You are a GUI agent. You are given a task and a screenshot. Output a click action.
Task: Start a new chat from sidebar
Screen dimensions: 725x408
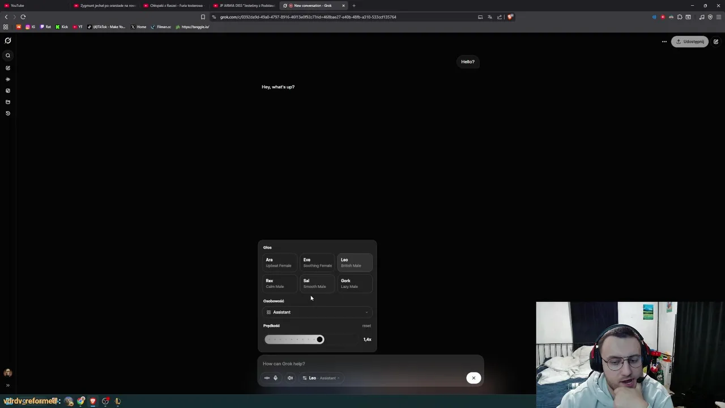[8, 68]
